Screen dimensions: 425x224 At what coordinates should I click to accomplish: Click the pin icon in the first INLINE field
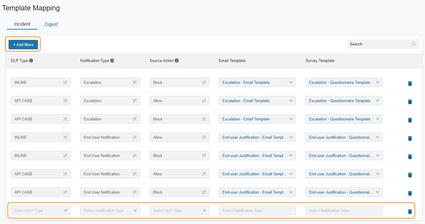65,82
